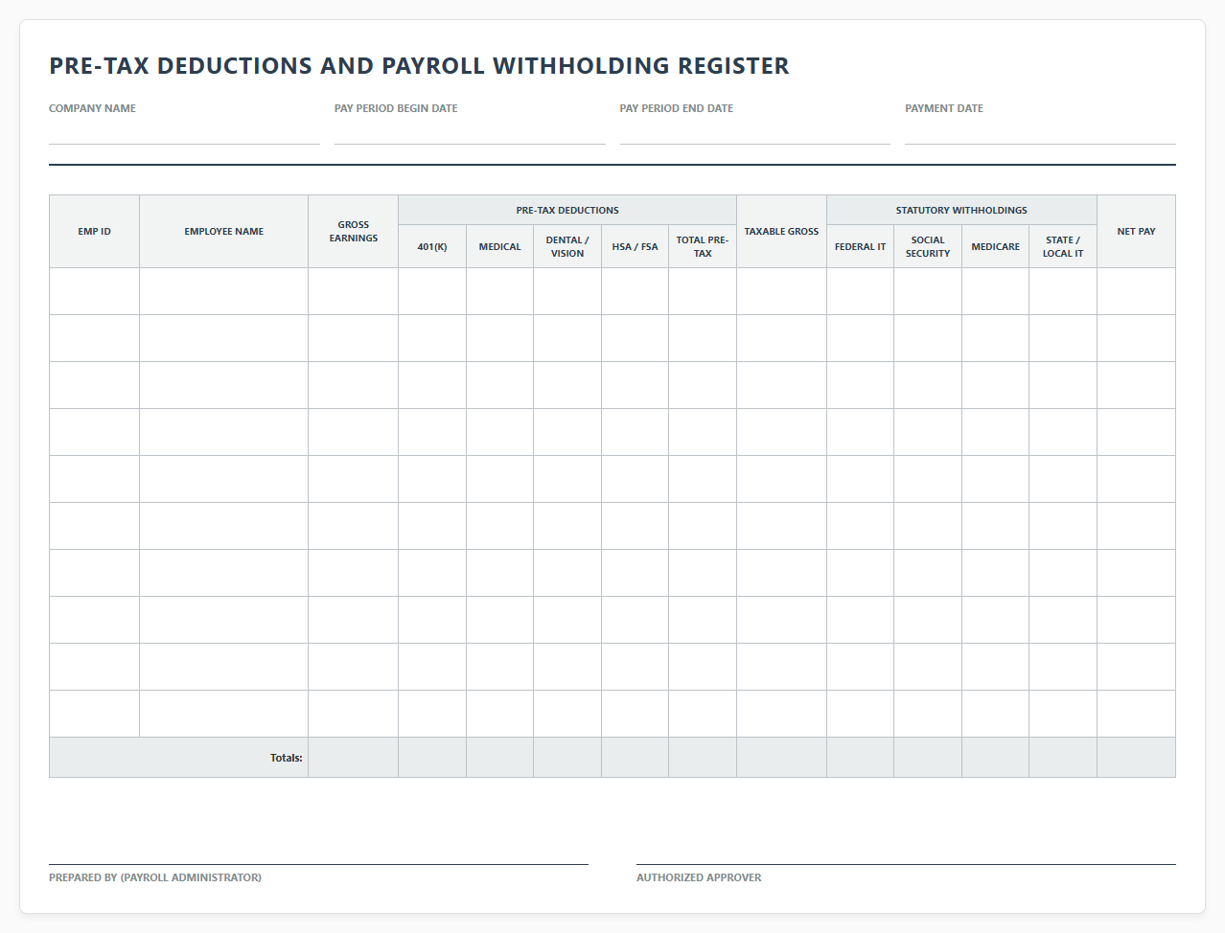Screen dimensions: 1225x933
Task: Click the MEDICAL column header
Action: pos(500,246)
